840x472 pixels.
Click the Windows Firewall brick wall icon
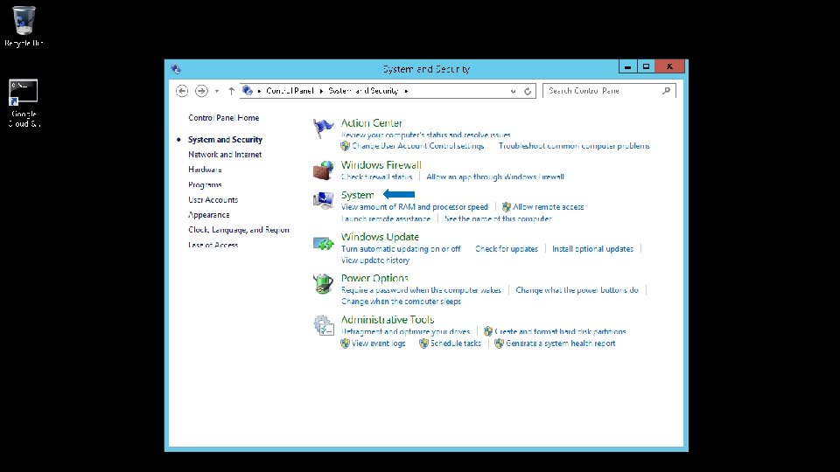[323, 170]
